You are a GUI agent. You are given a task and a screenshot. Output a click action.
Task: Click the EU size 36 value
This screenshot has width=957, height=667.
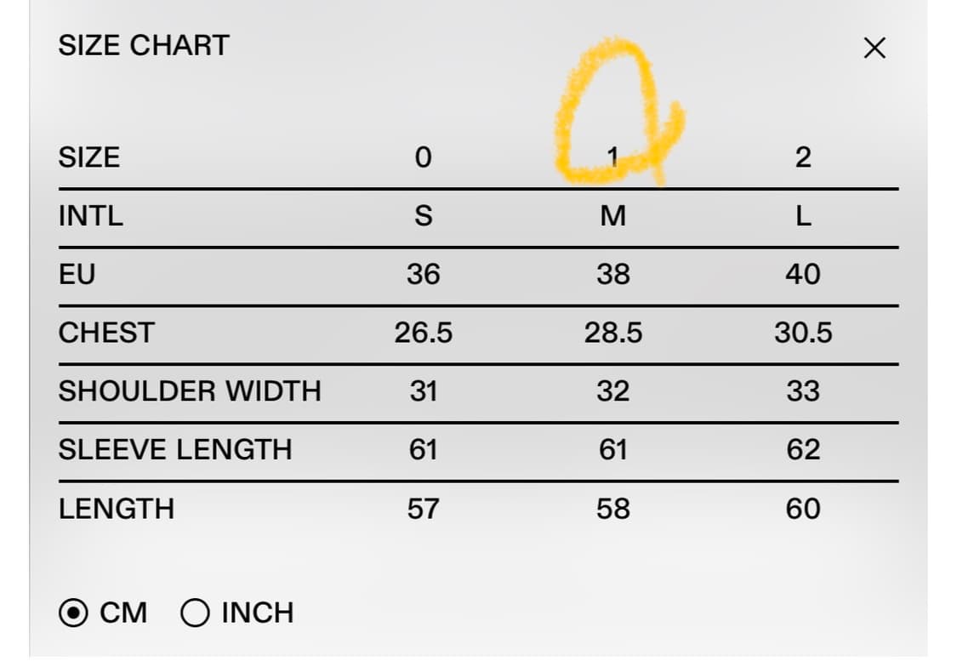coord(423,274)
